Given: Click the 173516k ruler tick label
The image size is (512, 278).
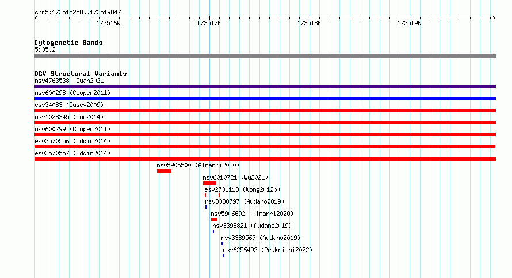Looking at the screenshot, I should 108,23.
